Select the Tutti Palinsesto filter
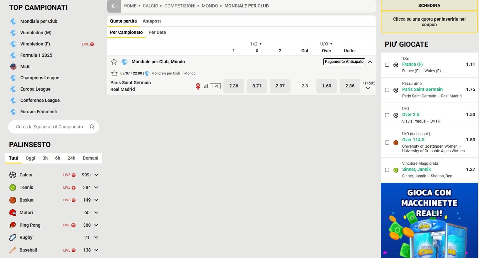The image size is (479, 258). pyautogui.click(x=14, y=158)
